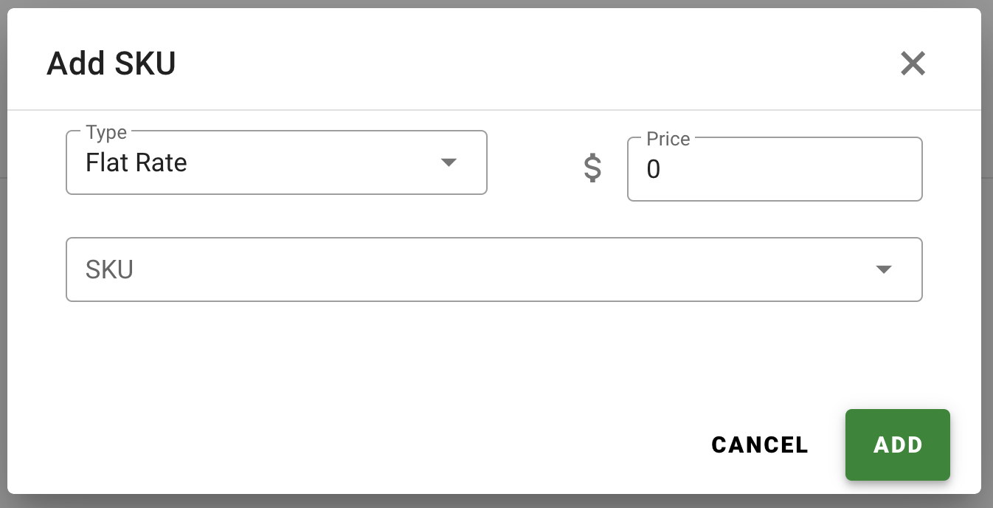Click the green Add button
This screenshot has width=993, height=508.
click(x=898, y=444)
